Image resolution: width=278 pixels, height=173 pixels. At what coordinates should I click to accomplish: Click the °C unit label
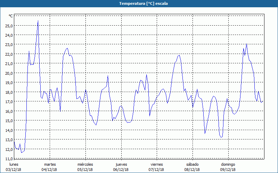11,16
